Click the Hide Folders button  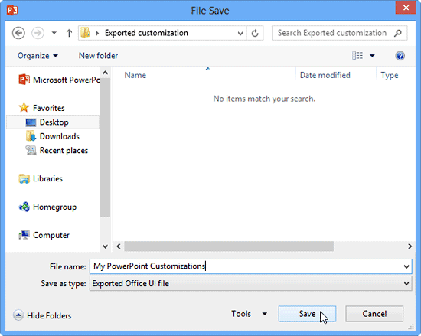click(x=42, y=315)
